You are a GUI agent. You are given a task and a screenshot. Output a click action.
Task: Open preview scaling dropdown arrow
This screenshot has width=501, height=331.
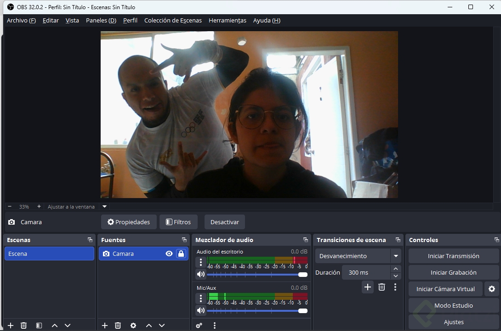click(104, 206)
